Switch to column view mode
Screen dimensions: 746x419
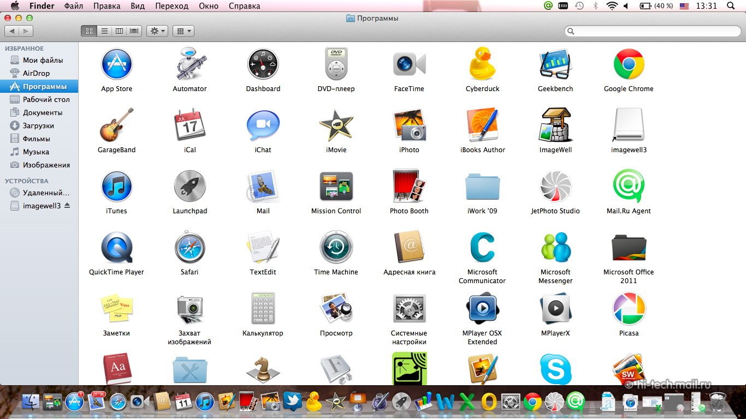(119, 31)
